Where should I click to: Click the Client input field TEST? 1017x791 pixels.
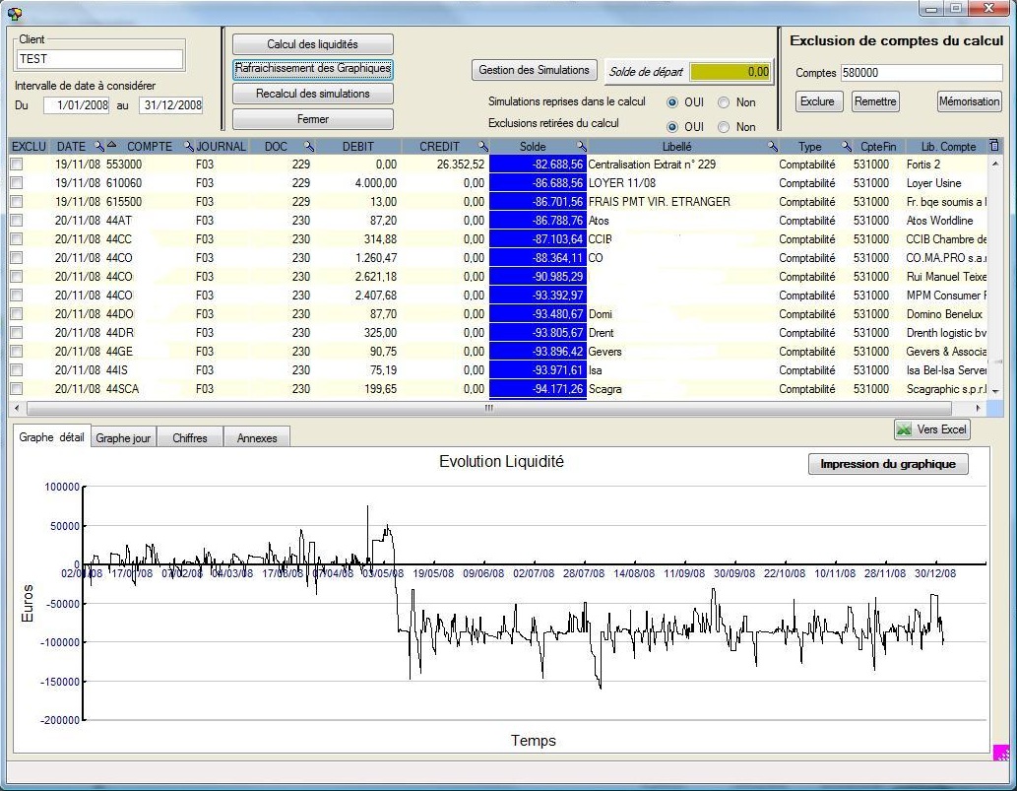99,59
